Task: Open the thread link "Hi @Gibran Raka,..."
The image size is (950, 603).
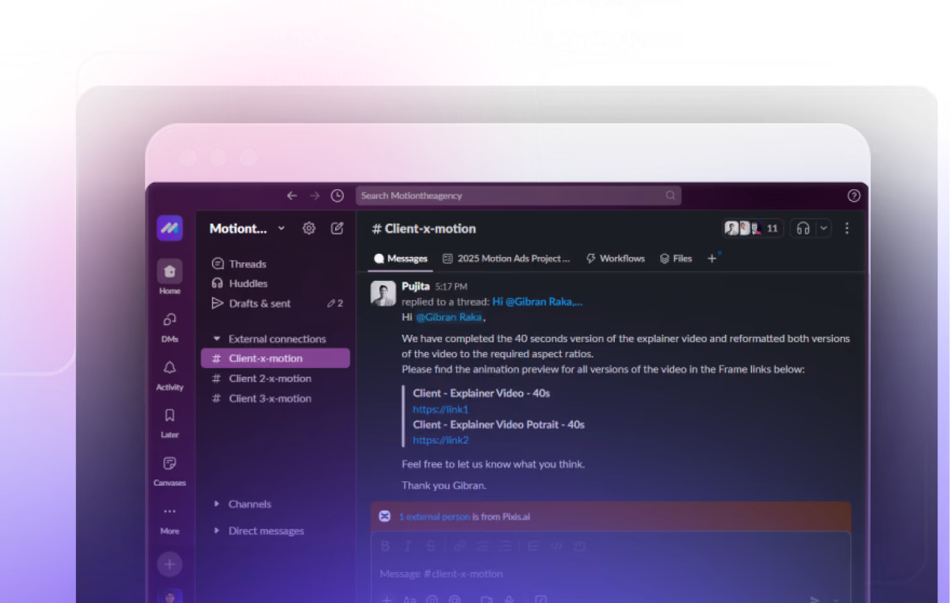Action: [x=538, y=302]
